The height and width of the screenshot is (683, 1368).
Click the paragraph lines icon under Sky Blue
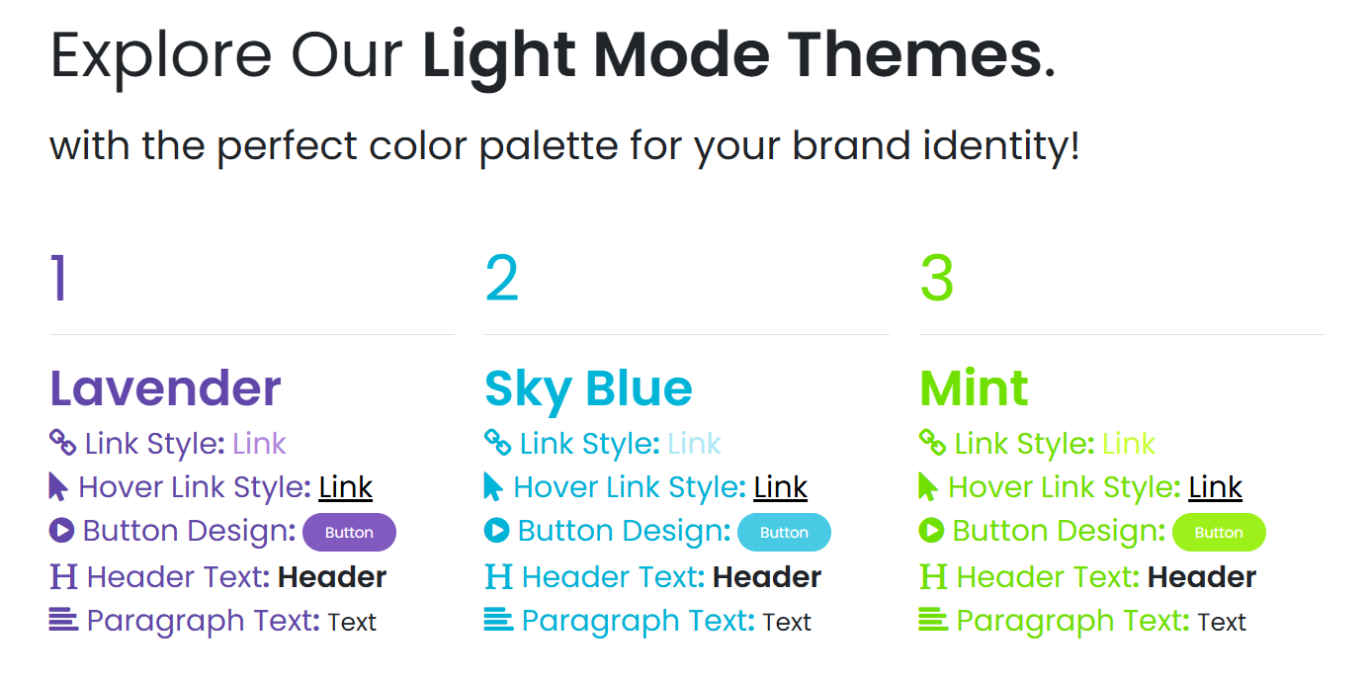(498, 620)
